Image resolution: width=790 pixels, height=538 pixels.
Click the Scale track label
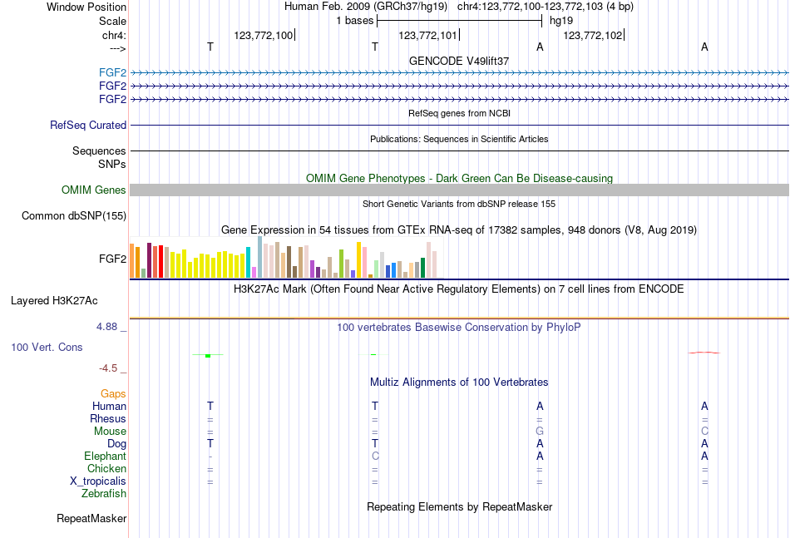coord(112,21)
